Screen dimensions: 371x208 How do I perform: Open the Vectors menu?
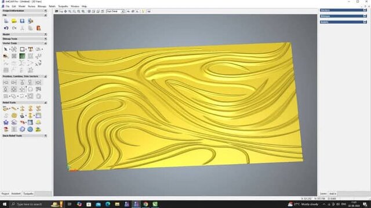31,6
